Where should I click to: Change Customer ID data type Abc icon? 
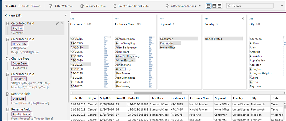click(x=72, y=19)
